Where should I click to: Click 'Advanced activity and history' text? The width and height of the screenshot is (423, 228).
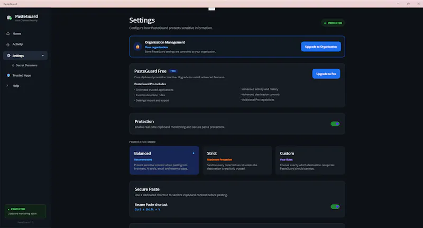tap(260, 89)
